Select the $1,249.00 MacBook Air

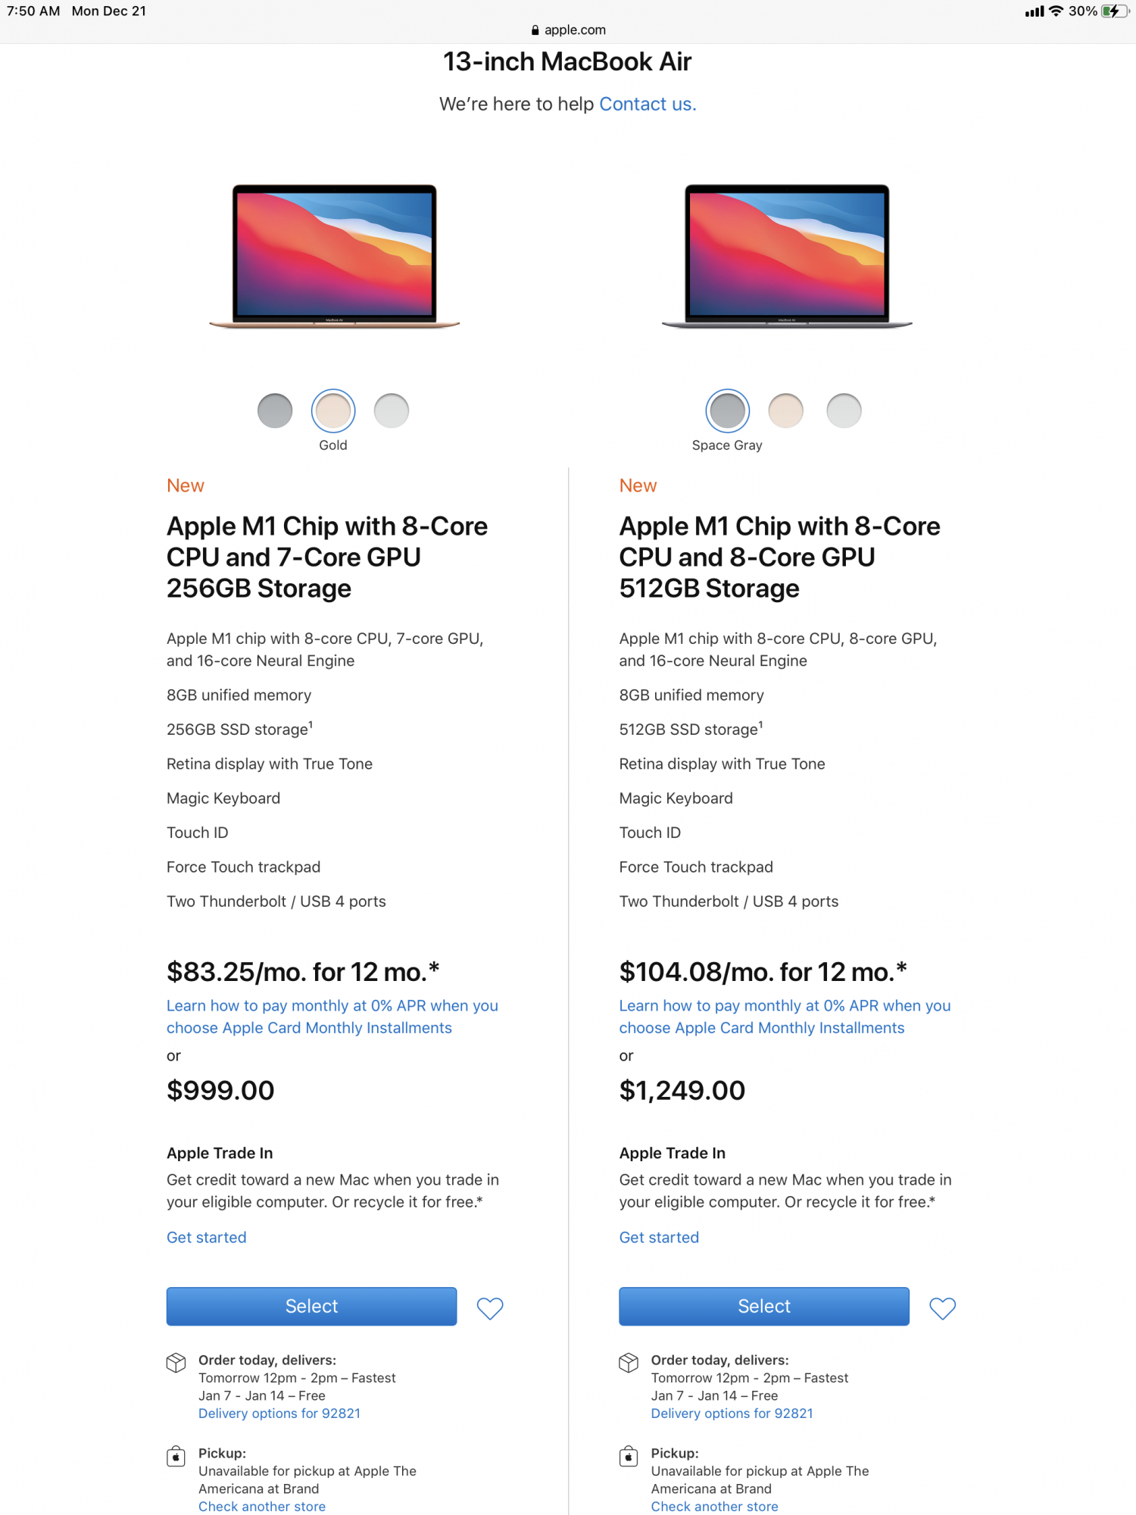pos(763,1306)
